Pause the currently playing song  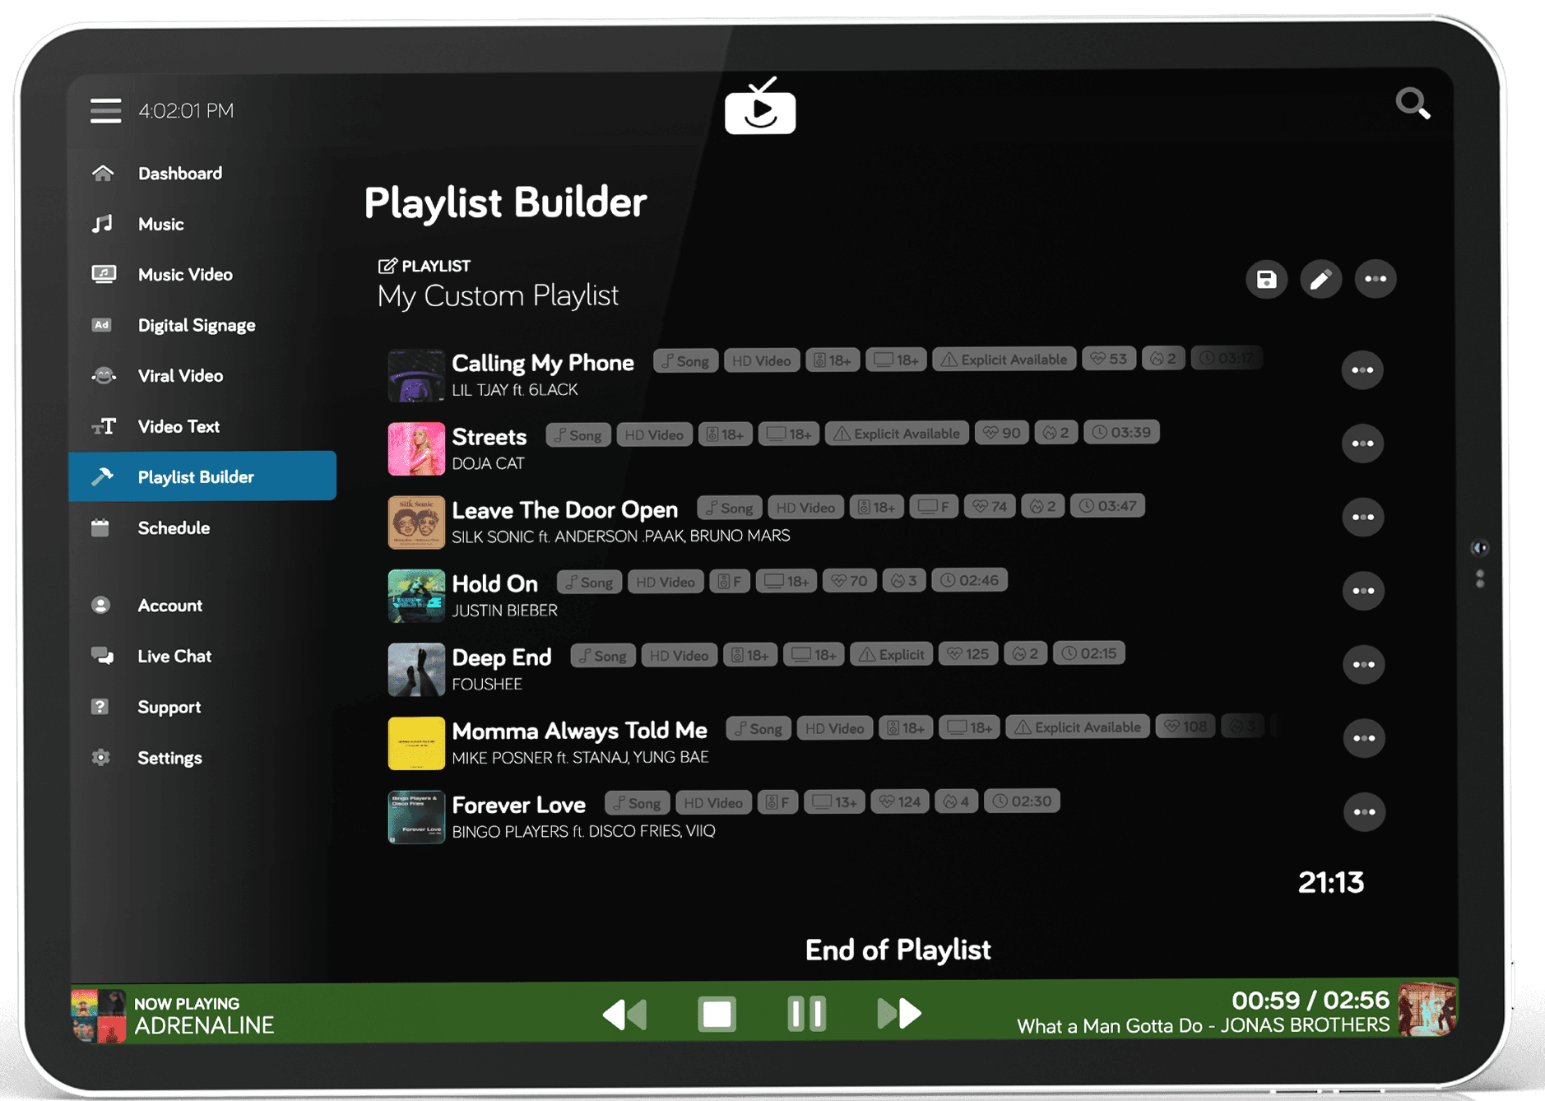(x=806, y=1014)
